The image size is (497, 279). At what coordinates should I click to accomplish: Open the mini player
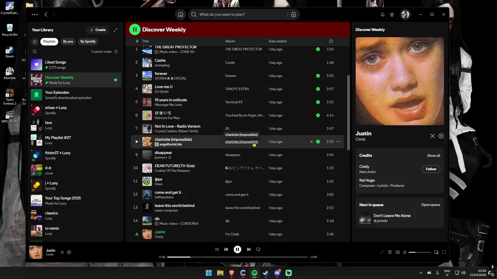click(x=436, y=252)
